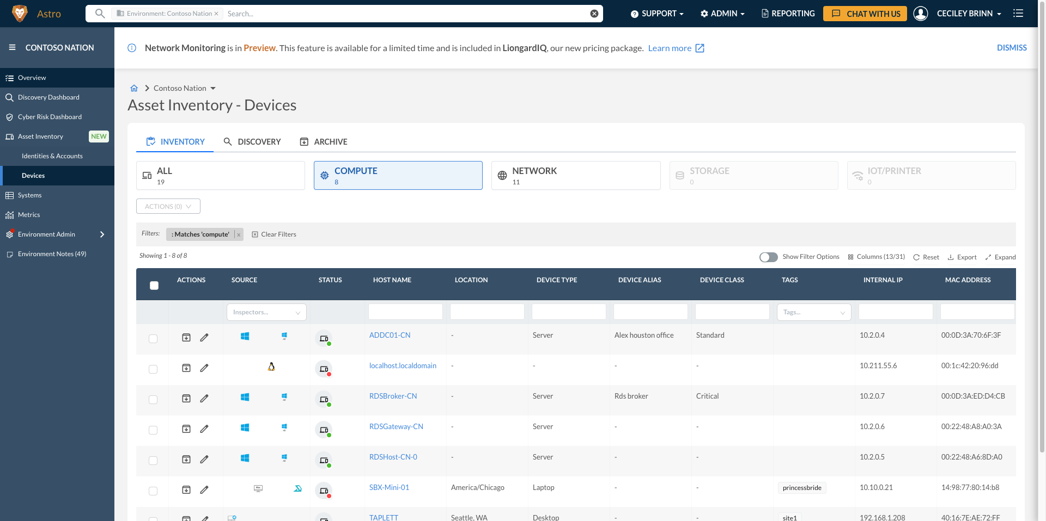Click the status icon for localhost.localdomain
This screenshot has height=521, width=1046.
[x=324, y=369]
